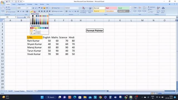Toggle Center text alignment
Image resolution: width=178 pixels, height=100 pixels.
(x=42, y=11)
